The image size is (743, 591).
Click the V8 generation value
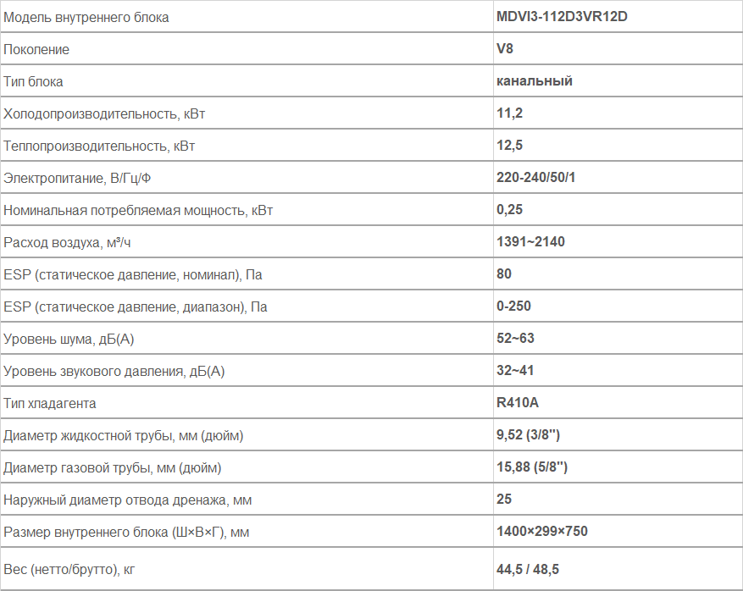[x=505, y=49]
